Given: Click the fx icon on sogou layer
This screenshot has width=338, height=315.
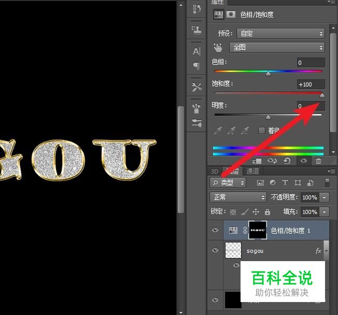Looking at the screenshot, I should click(x=318, y=251).
